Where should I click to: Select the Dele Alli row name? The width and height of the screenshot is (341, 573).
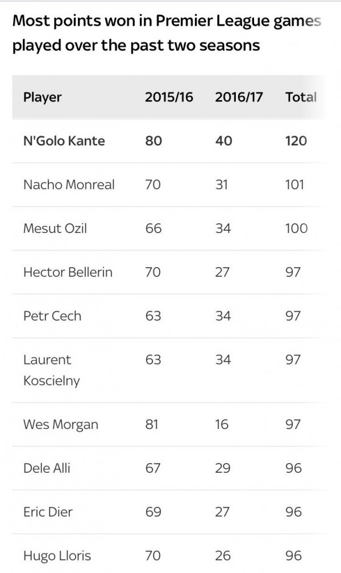[x=47, y=468]
